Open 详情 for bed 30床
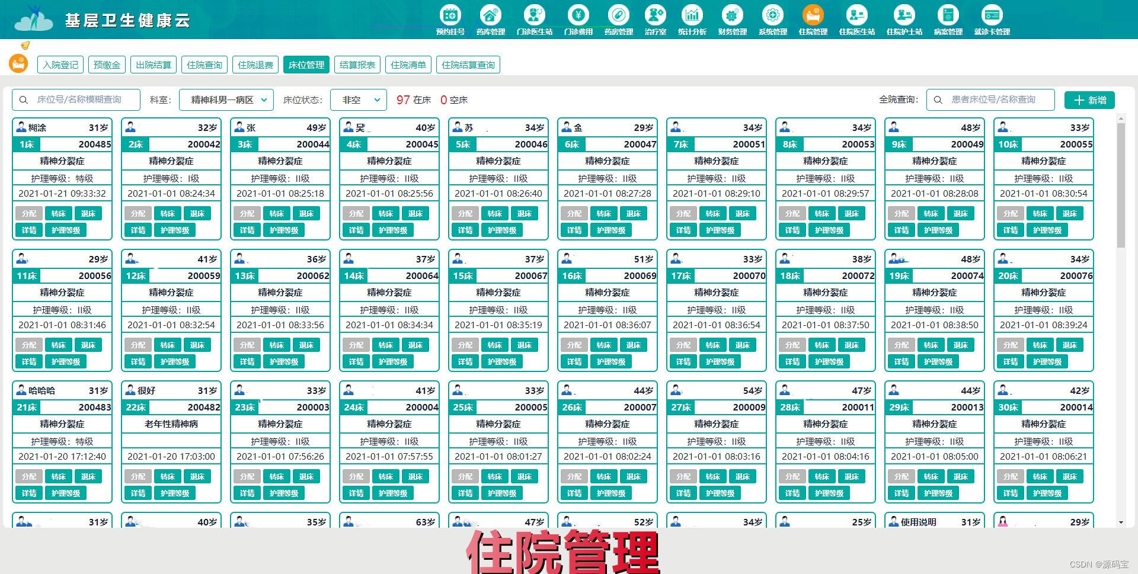1138x574 pixels. pyautogui.click(x=1010, y=493)
